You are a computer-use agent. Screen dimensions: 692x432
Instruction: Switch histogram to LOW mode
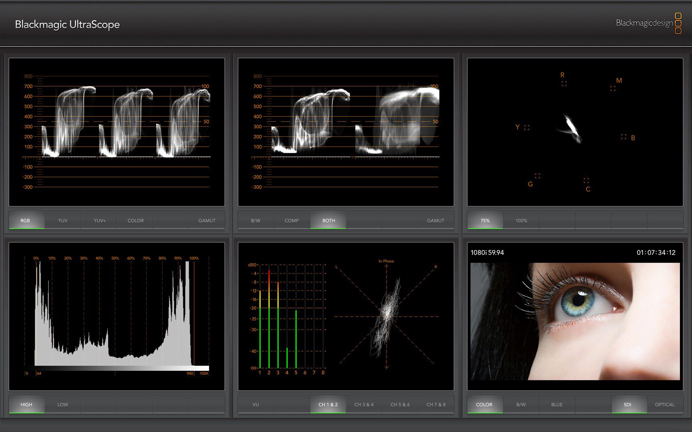(x=63, y=404)
